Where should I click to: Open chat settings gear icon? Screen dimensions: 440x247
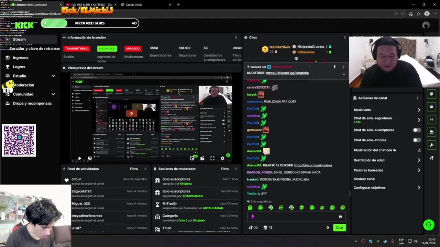point(328,227)
